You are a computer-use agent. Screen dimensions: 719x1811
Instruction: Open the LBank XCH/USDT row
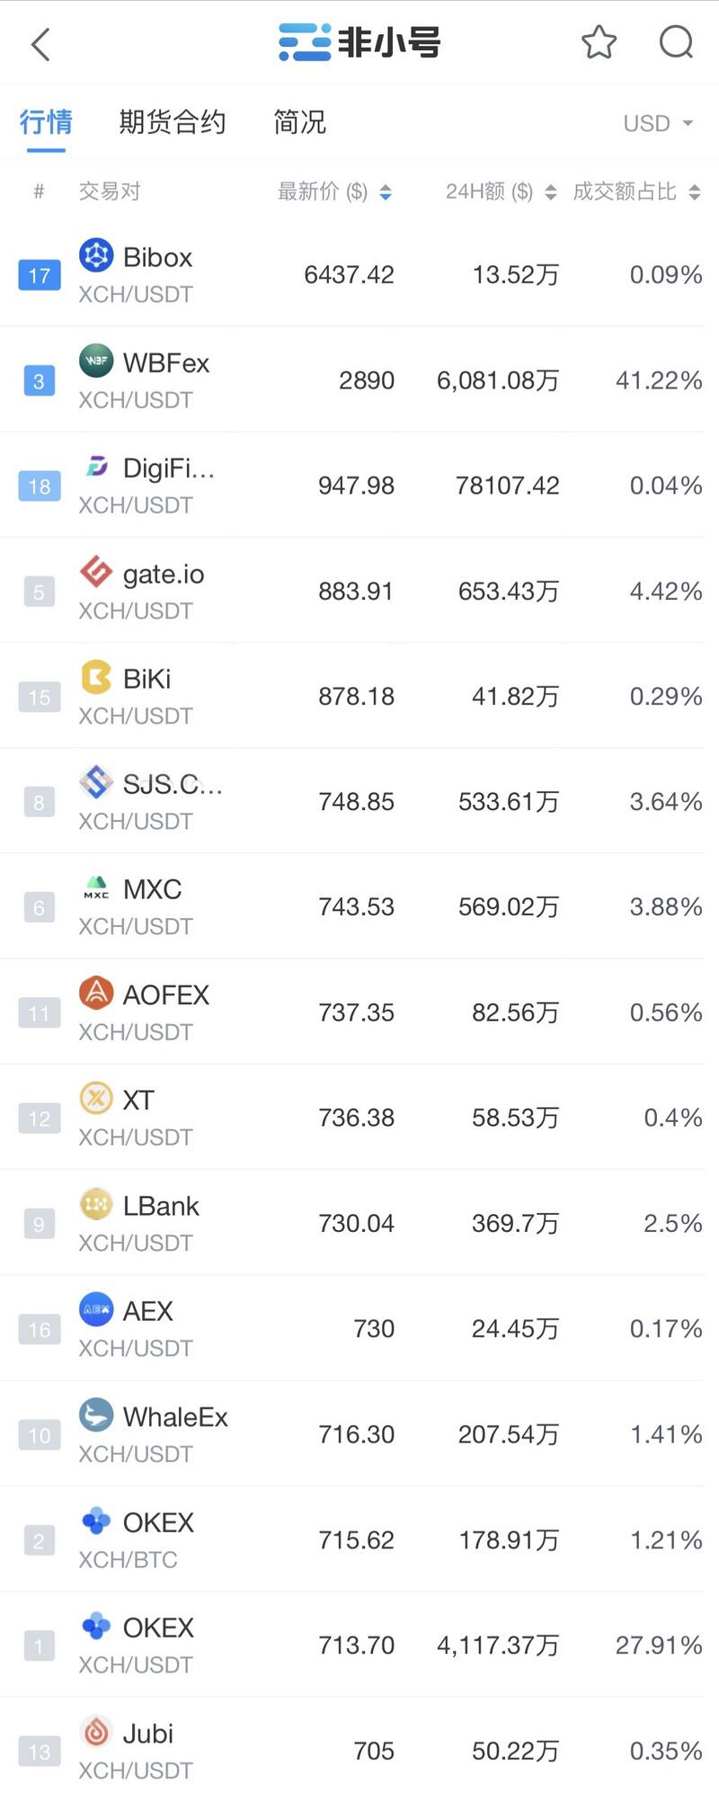pos(359,1223)
